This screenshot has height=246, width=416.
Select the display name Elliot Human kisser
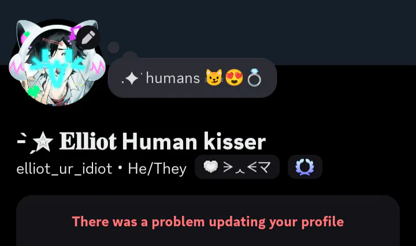pyautogui.click(x=162, y=142)
